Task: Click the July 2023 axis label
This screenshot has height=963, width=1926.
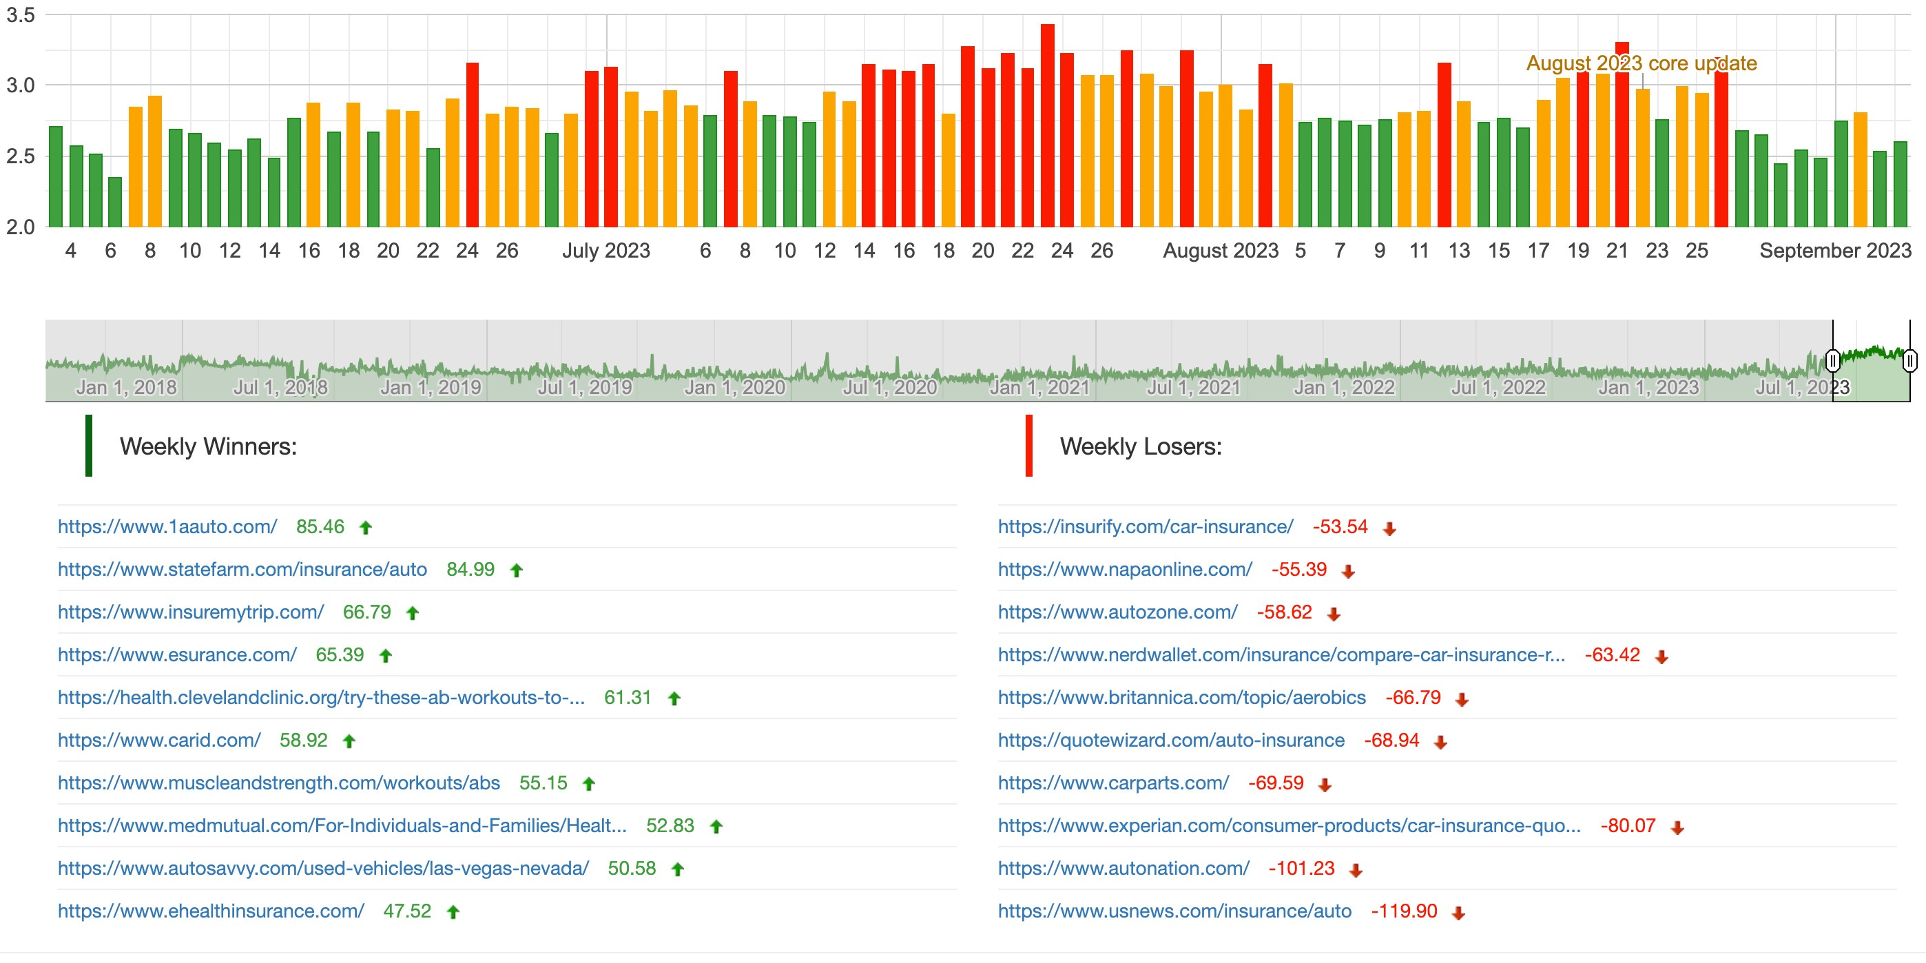Action: [606, 251]
